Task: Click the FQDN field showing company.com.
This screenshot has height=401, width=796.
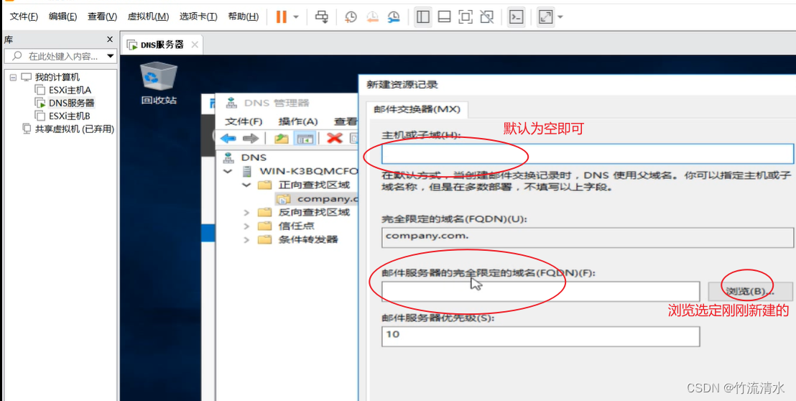Action: pos(588,238)
